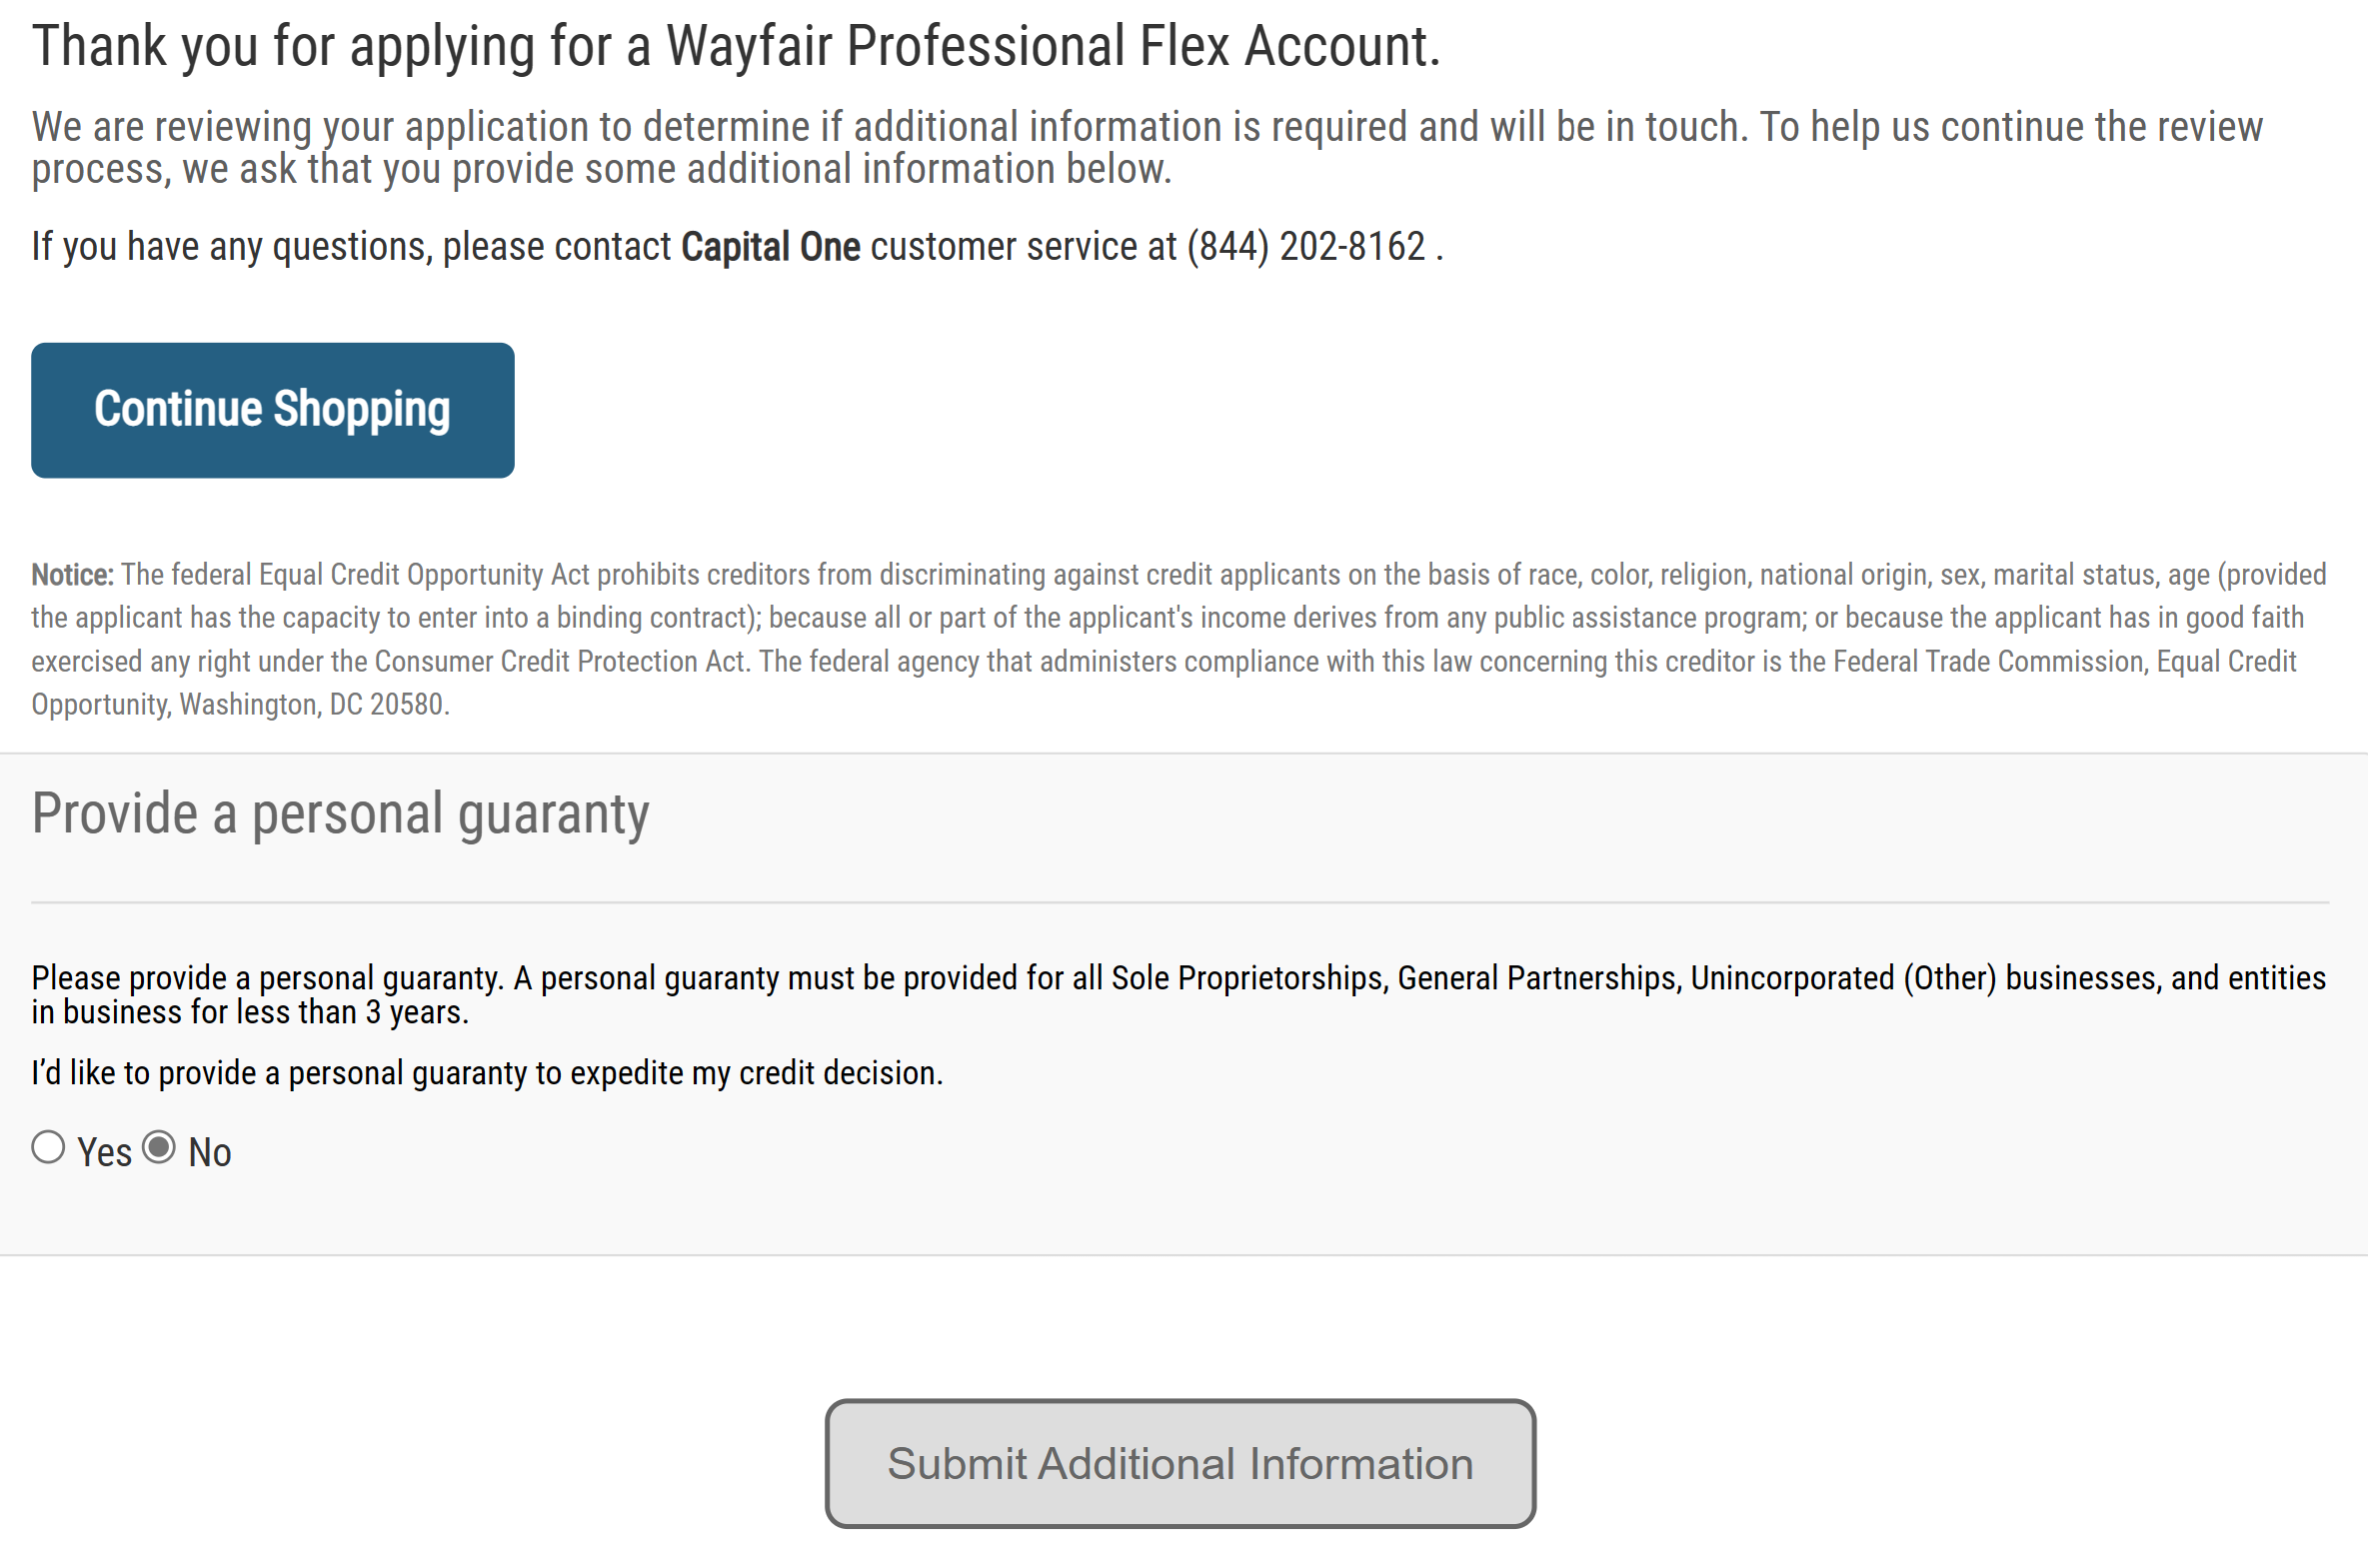Select the Yes personal guaranty option
Viewport: 2368px width, 1553px height.
[48, 1147]
